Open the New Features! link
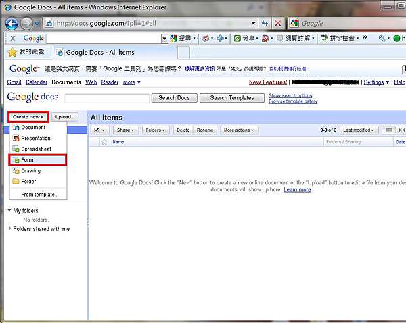Screen dimensions: 406x323 pos(268,82)
